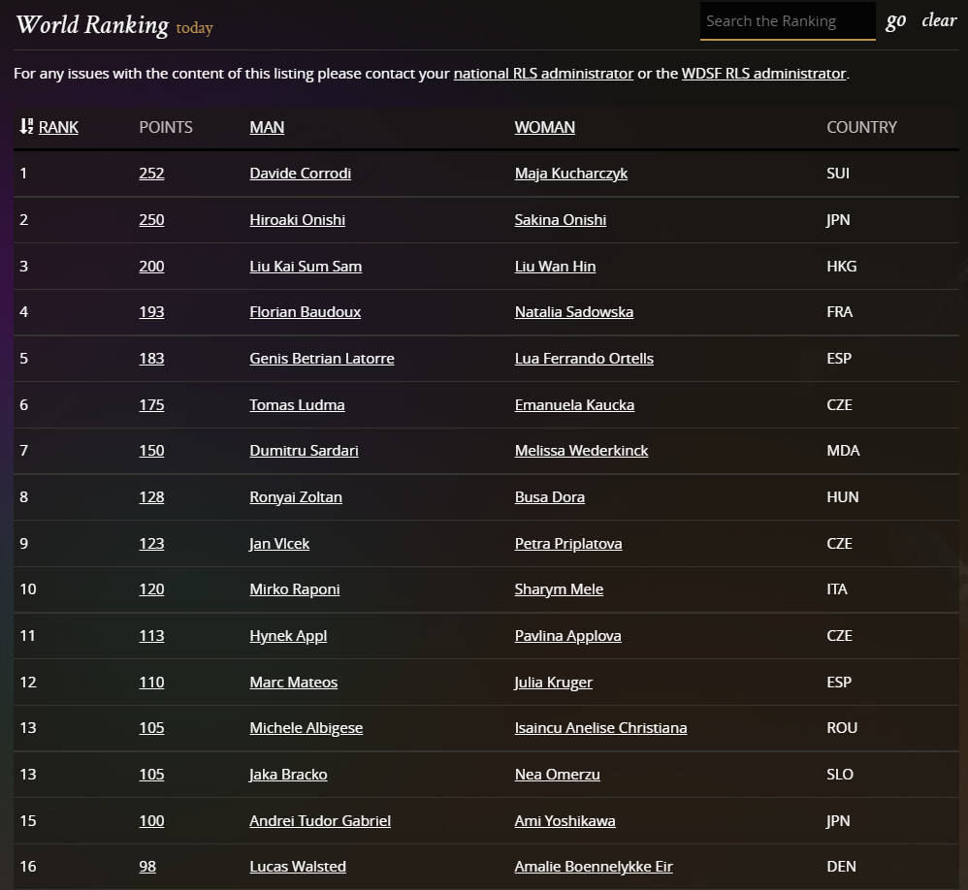Image resolution: width=968 pixels, height=890 pixels.
Task: Sort rankings by WOMAN column header
Action: click(x=544, y=127)
